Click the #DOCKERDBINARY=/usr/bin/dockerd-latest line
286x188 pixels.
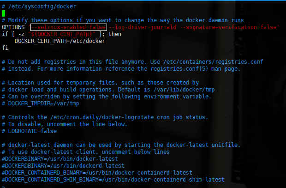(x=63, y=166)
